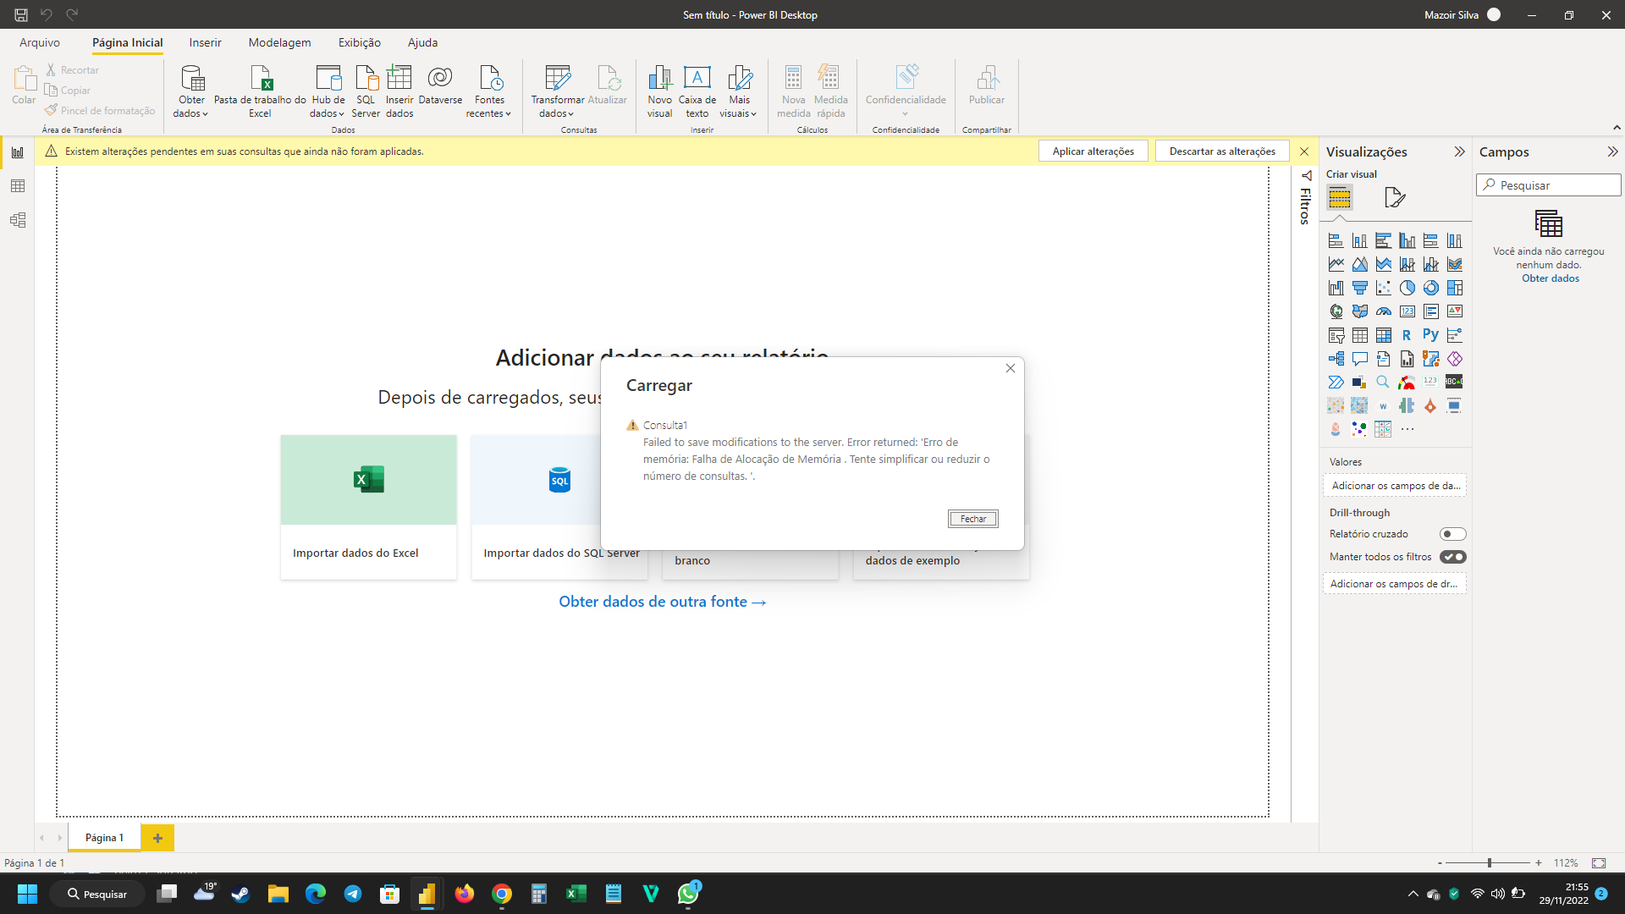Click Pasta de trabalho do Excel

pos(260,91)
